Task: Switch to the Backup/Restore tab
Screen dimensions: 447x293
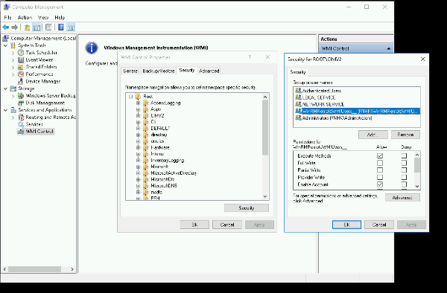Action: (x=158, y=71)
